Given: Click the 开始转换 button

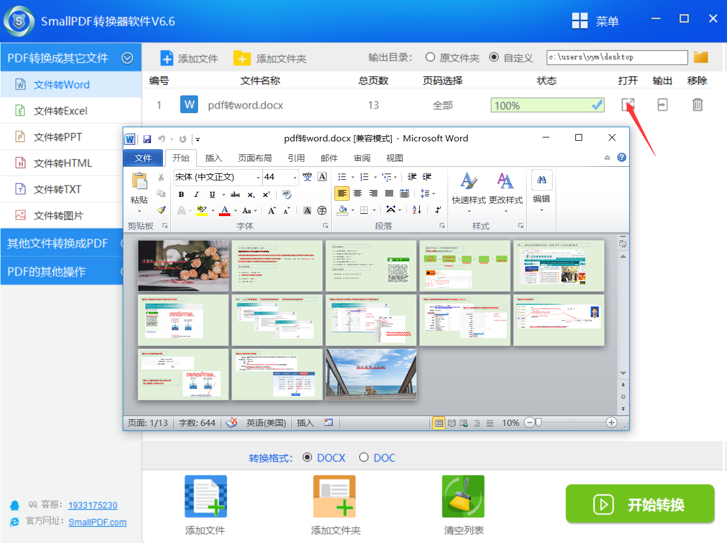Looking at the screenshot, I should click(640, 503).
